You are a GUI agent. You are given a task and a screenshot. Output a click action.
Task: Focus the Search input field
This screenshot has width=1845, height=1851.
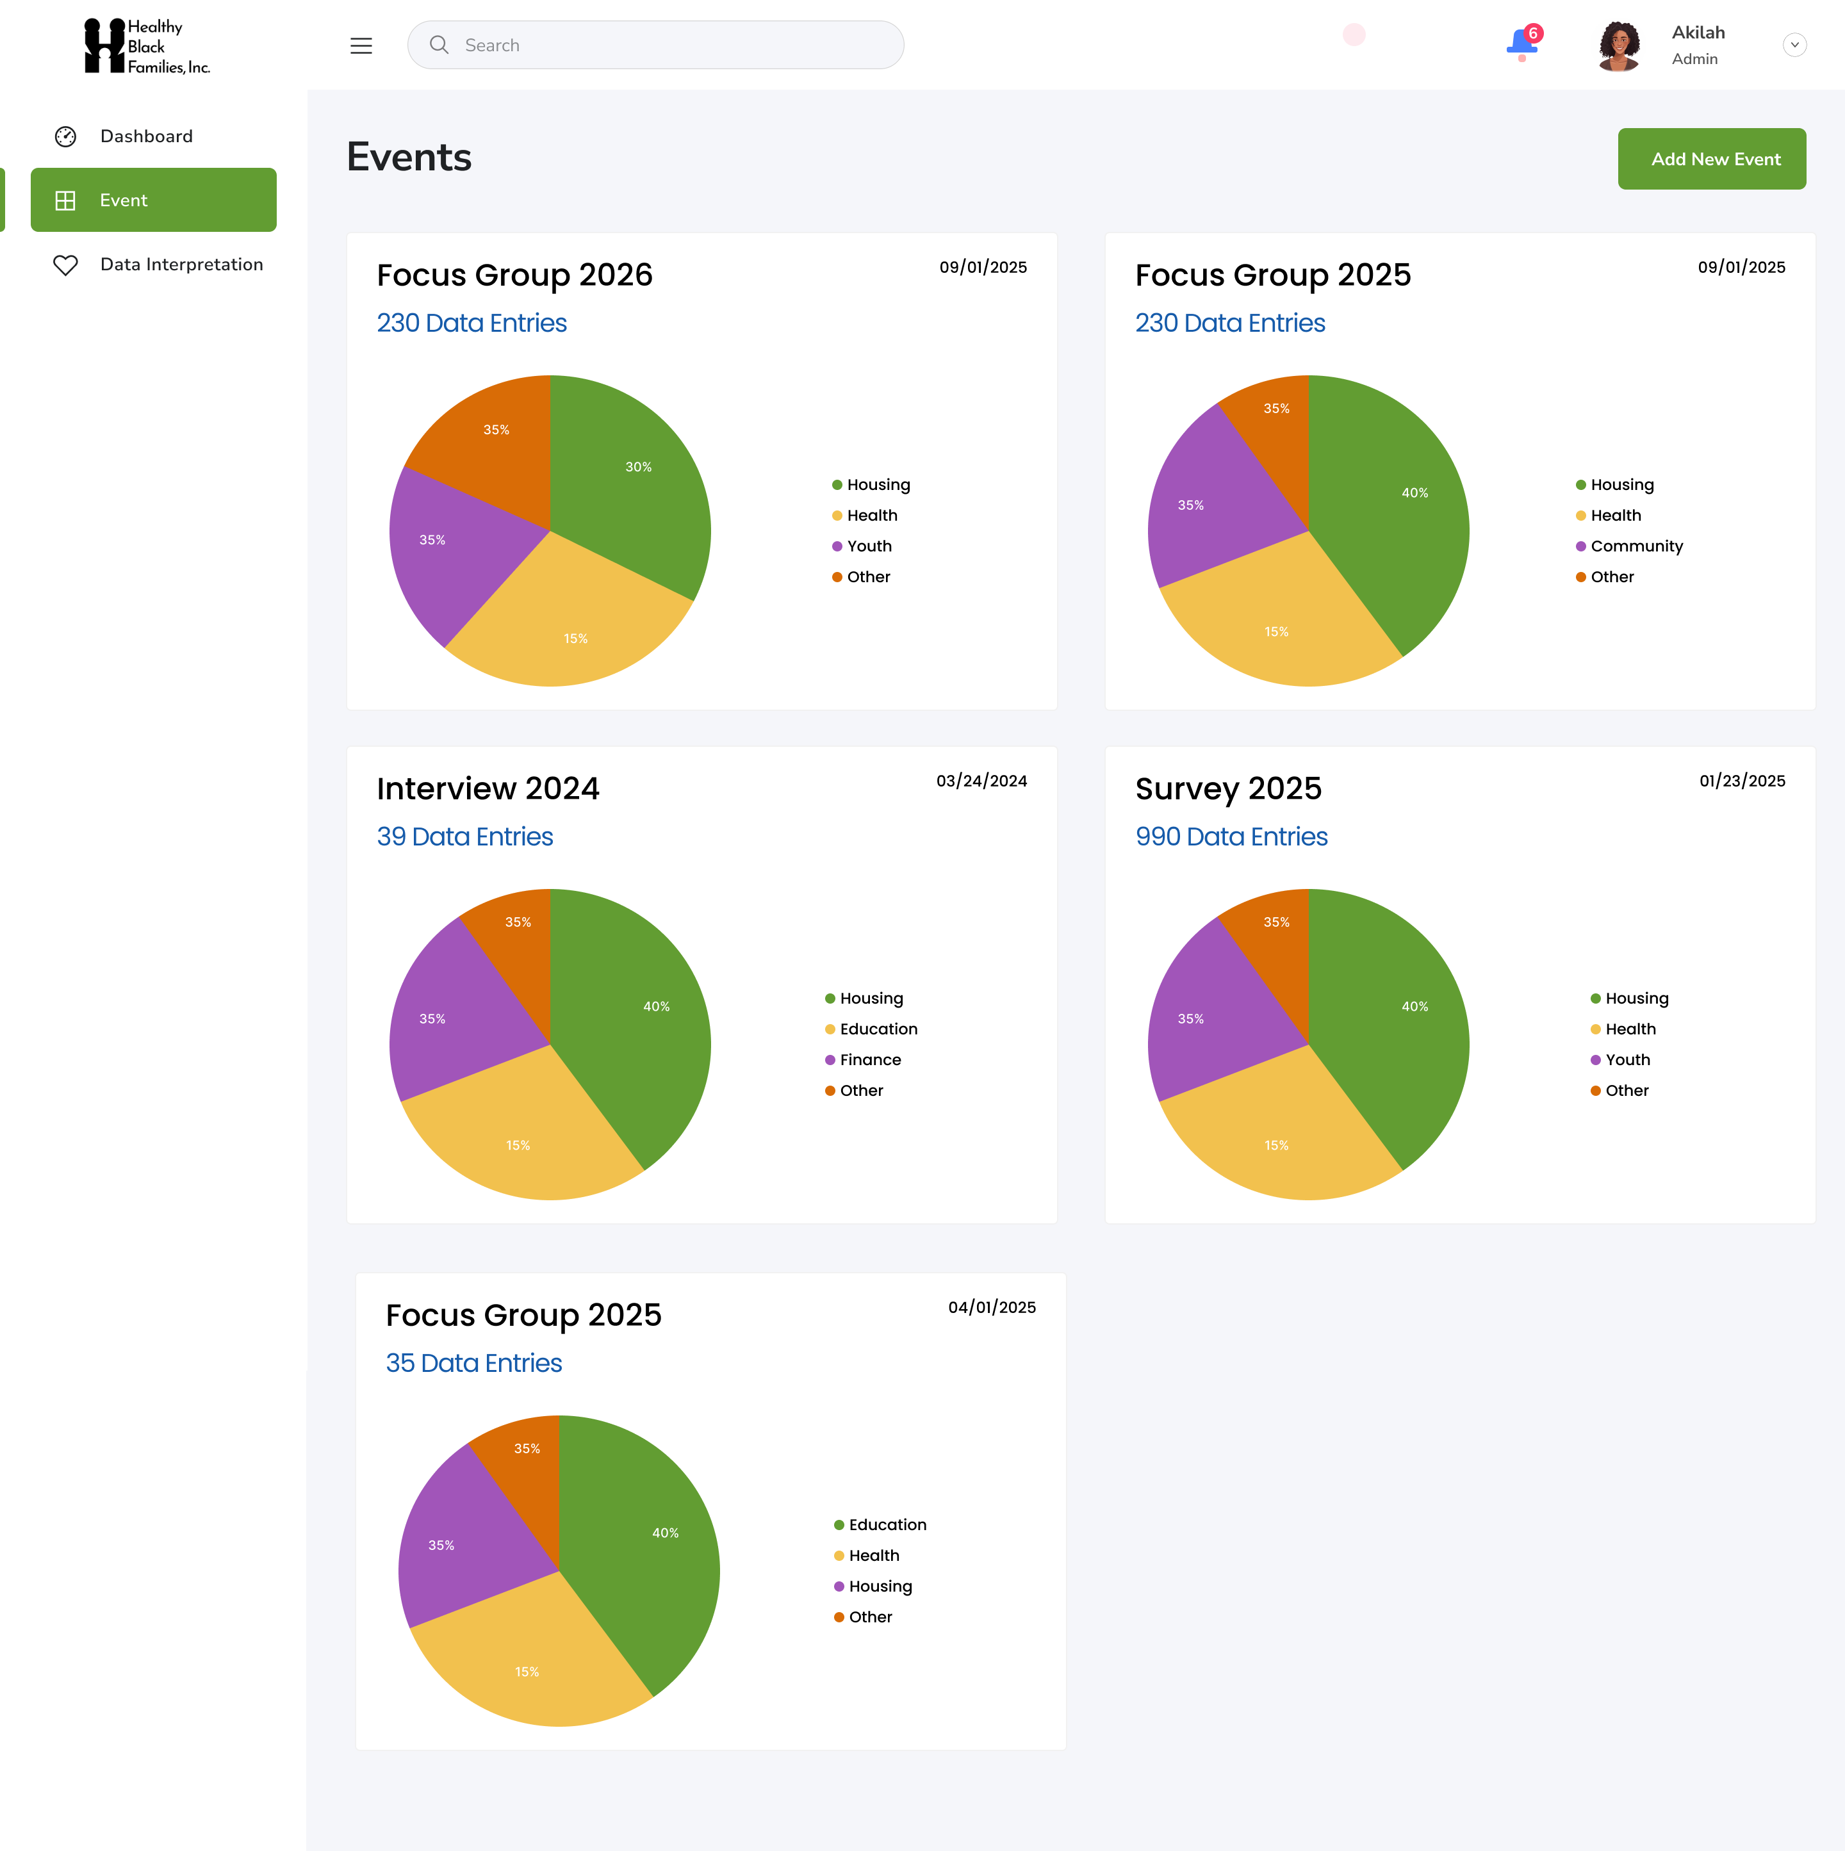pyautogui.click(x=671, y=45)
